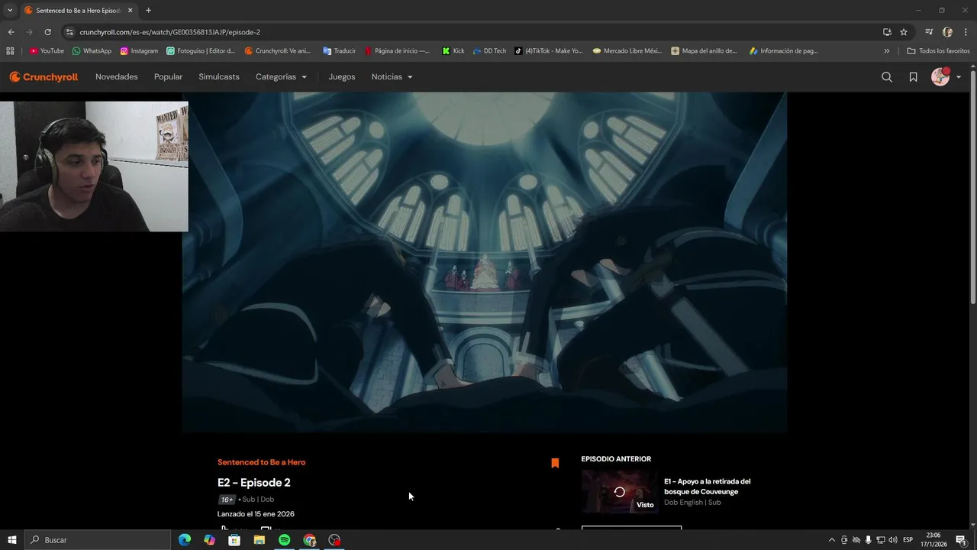Click the video player to play or pause
The image size is (977, 550).
click(485, 263)
